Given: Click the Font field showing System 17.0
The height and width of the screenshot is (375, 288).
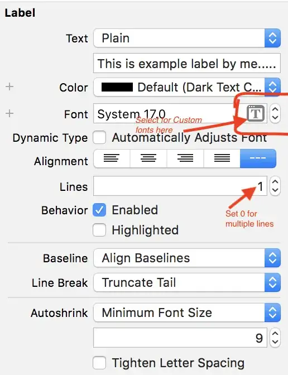Looking at the screenshot, I should pyautogui.click(x=180, y=113).
